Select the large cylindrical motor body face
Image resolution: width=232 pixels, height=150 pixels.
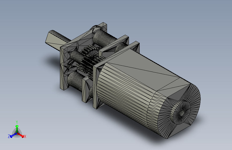pyautogui.click(x=126, y=94)
